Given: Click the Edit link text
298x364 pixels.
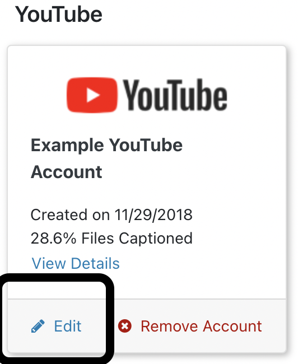Looking at the screenshot, I should (x=68, y=326).
